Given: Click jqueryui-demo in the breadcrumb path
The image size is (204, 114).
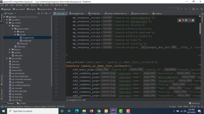Looking at the screenshot, I should (x=45, y=9).
